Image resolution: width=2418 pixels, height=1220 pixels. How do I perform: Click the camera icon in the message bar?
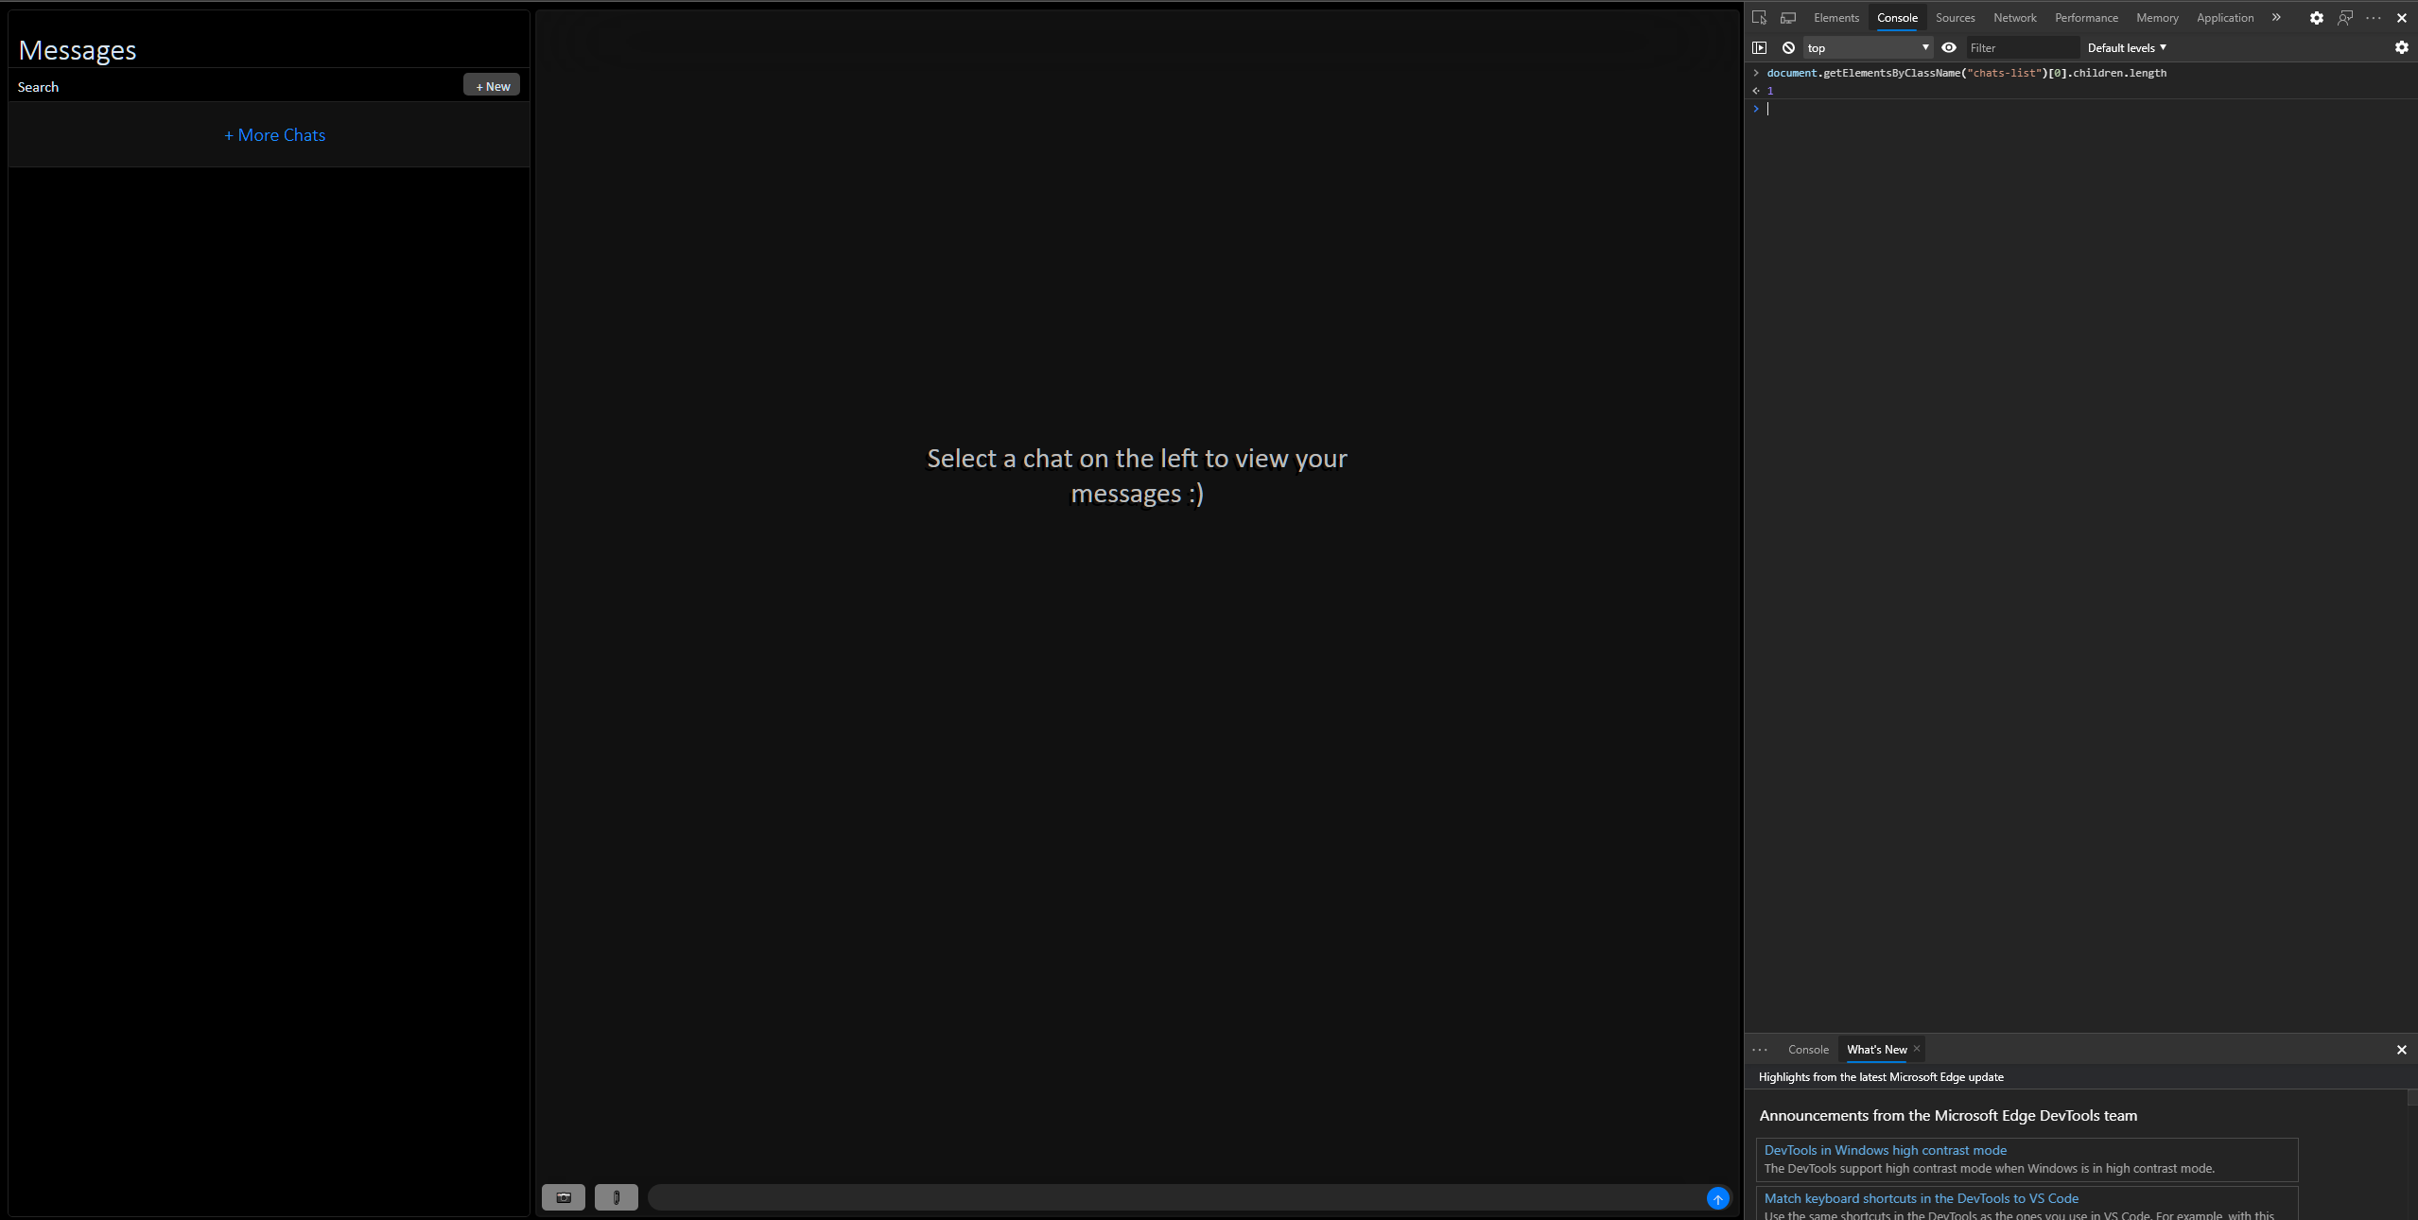563,1197
